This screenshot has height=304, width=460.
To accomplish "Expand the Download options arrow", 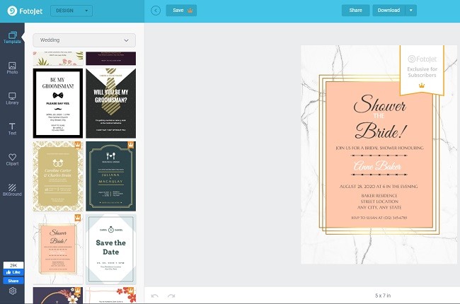I will pyautogui.click(x=411, y=11).
